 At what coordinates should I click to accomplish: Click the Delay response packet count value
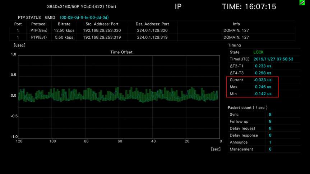pyautogui.click(x=270, y=135)
